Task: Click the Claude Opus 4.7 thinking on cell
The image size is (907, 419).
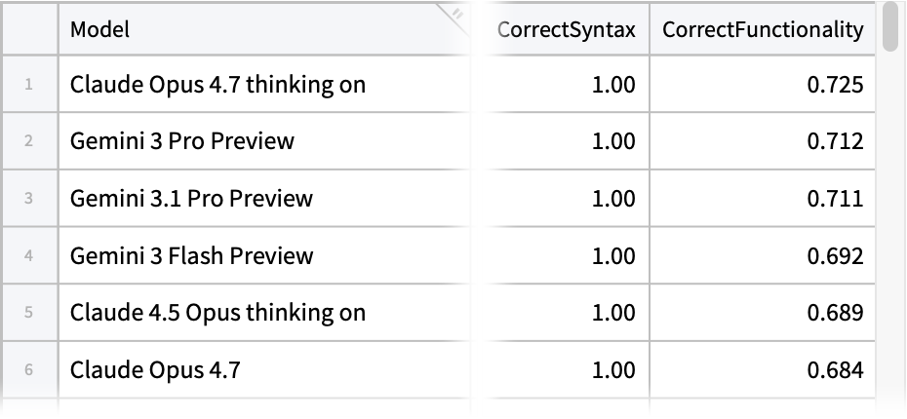Action: coord(217,85)
